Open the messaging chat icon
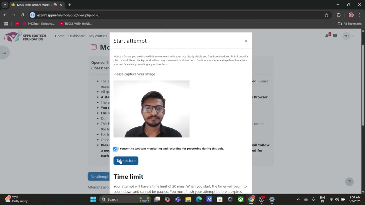The width and height of the screenshot is (365, 205). click(x=335, y=36)
